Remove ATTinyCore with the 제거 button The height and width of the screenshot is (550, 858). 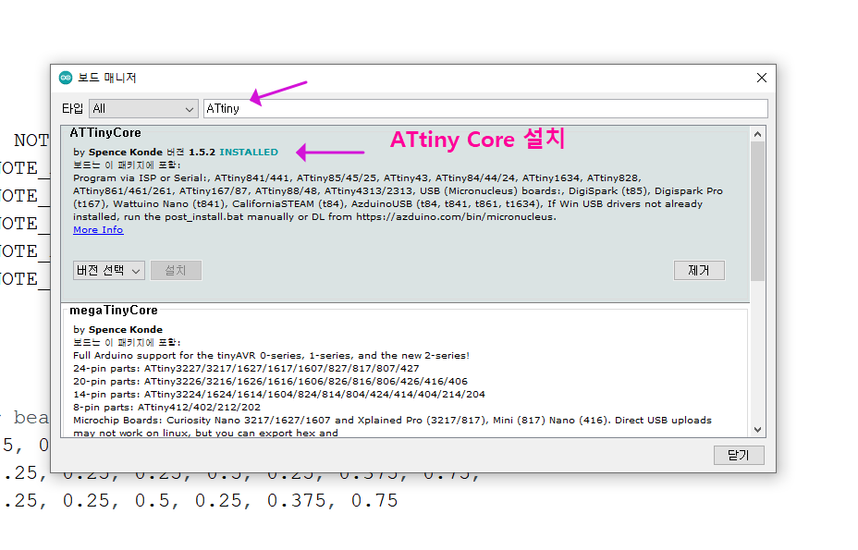click(699, 270)
